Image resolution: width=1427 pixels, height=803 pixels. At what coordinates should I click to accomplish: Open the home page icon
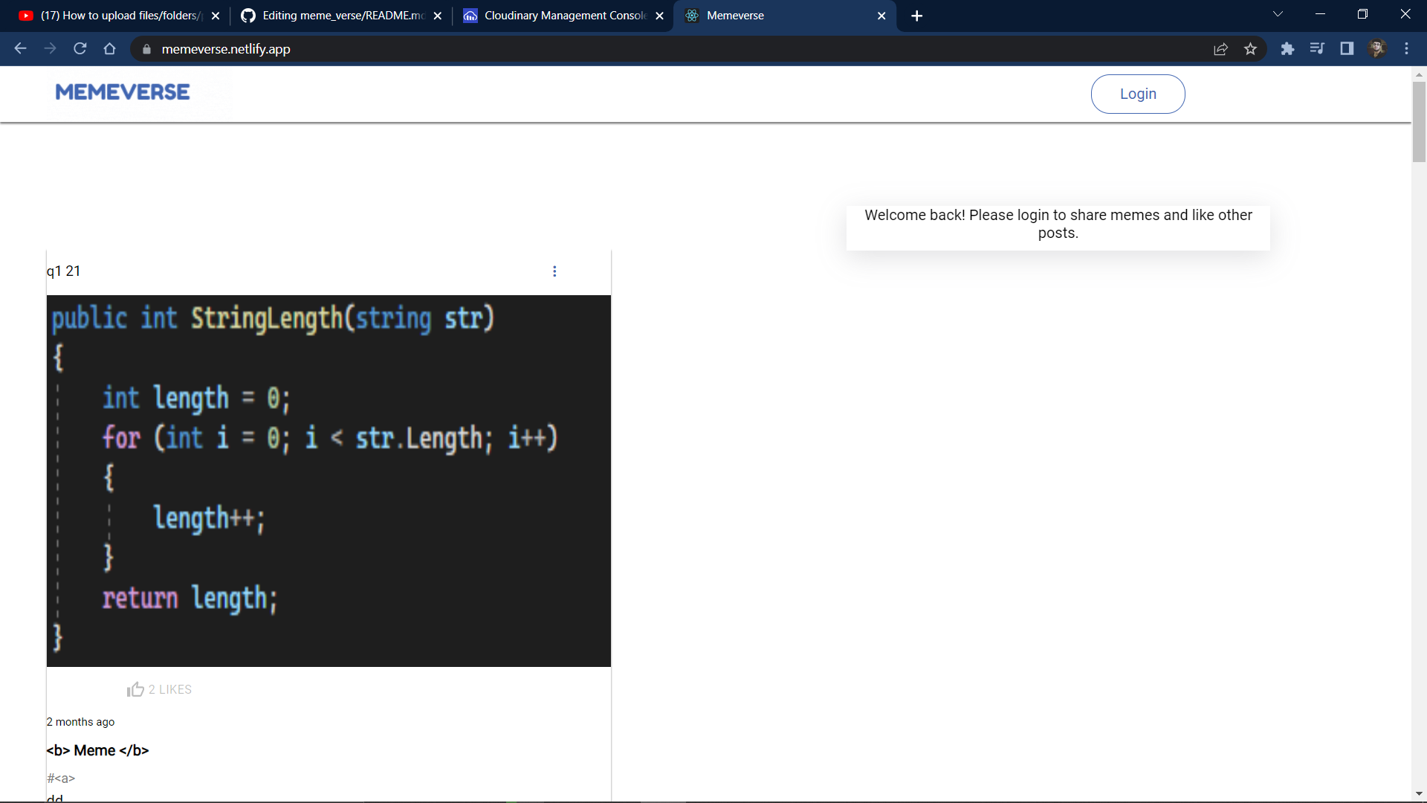pos(110,49)
